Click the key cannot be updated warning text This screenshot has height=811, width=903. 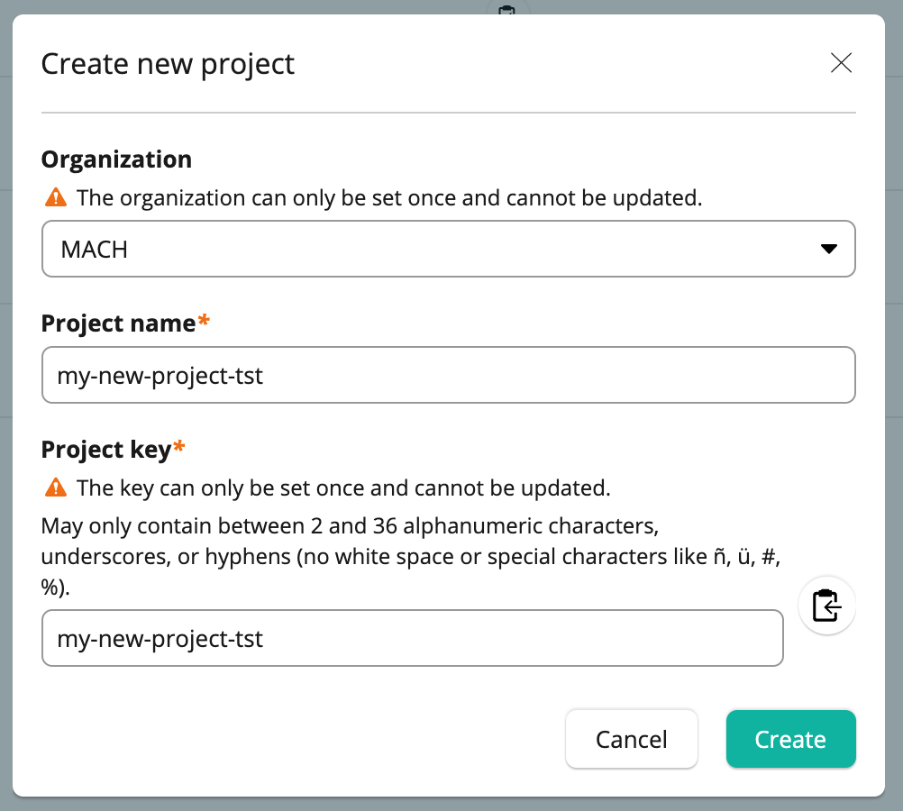pos(343,488)
